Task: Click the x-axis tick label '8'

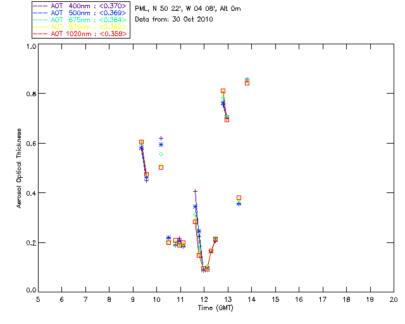Action: coord(109,299)
